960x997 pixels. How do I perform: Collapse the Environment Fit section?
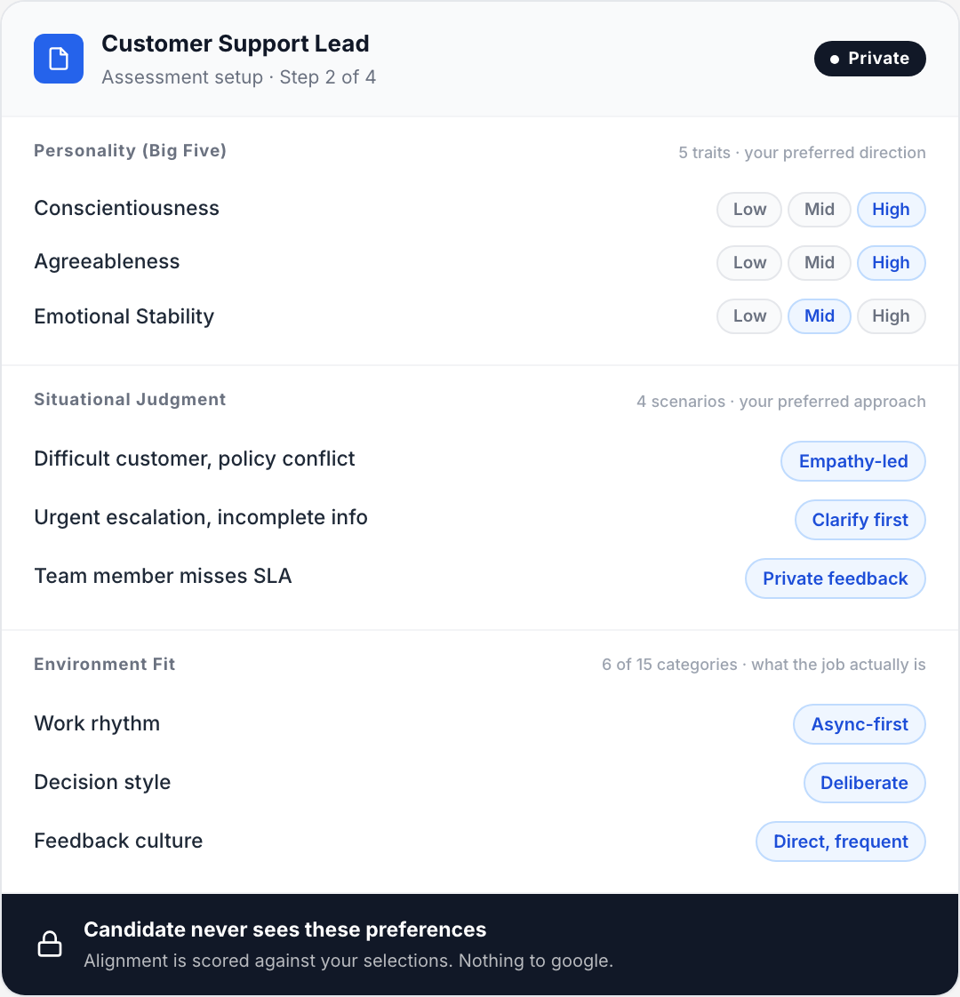[104, 664]
